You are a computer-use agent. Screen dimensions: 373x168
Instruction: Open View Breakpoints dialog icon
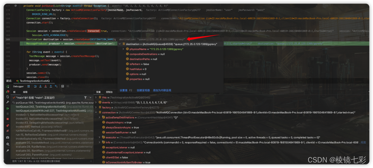[8, 125]
